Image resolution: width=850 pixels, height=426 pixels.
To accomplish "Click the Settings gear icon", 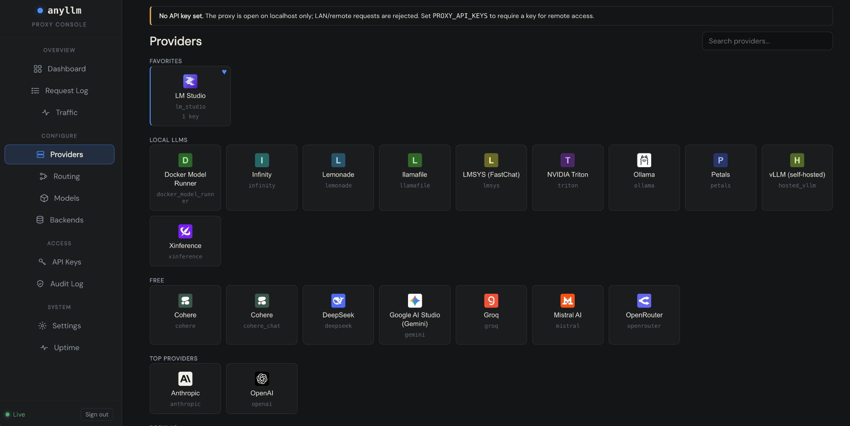I will point(42,325).
